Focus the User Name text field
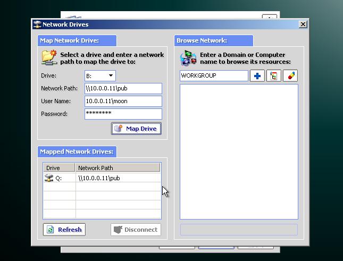 123,101
